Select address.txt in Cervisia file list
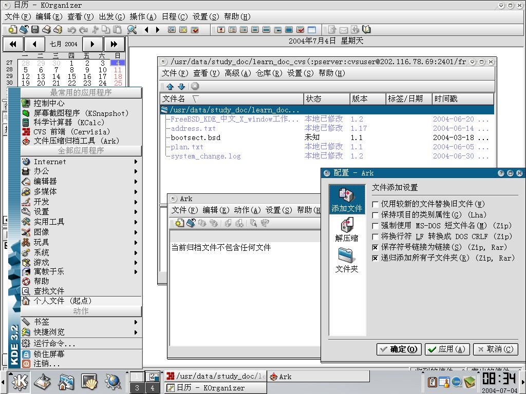This screenshot has height=394, width=526. [x=193, y=128]
